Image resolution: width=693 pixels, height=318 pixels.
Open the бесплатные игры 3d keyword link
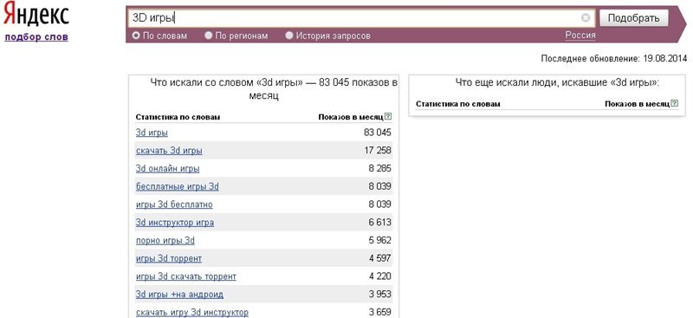(x=178, y=186)
